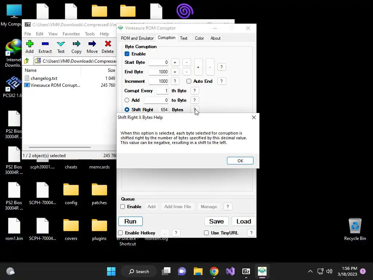Switch to ROM and Emulator tab

(x=137, y=38)
